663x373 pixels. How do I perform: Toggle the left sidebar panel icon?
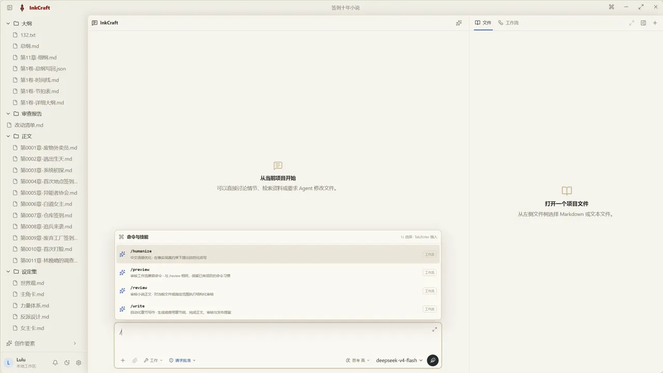9,7
